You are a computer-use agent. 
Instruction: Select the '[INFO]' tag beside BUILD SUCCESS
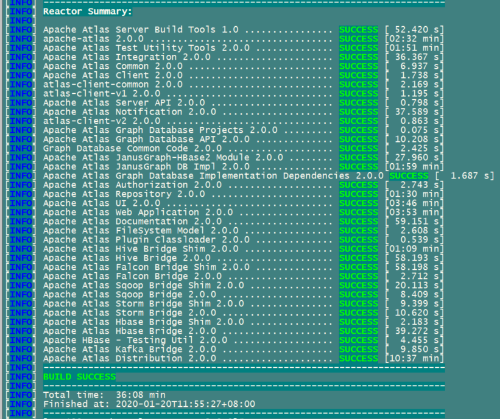coord(21,377)
